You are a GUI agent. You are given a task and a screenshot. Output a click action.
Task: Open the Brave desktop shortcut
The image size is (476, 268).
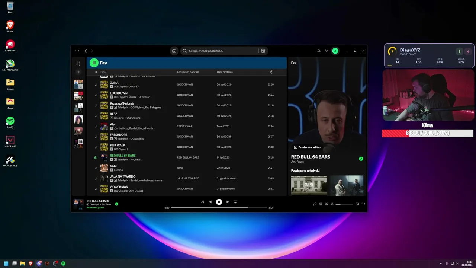point(10,26)
